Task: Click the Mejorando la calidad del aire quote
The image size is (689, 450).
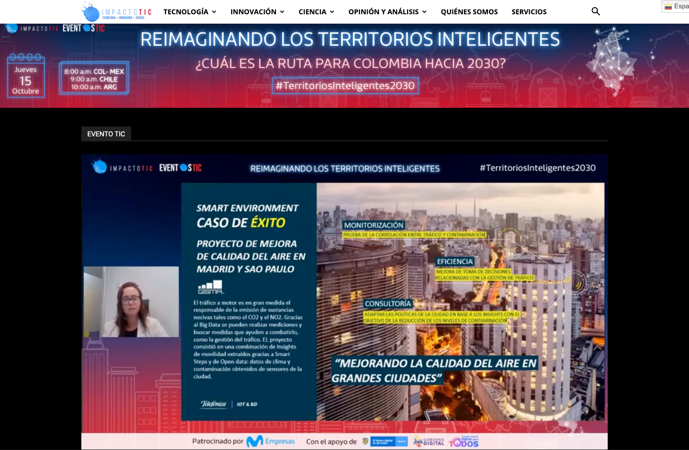Action: (434, 371)
